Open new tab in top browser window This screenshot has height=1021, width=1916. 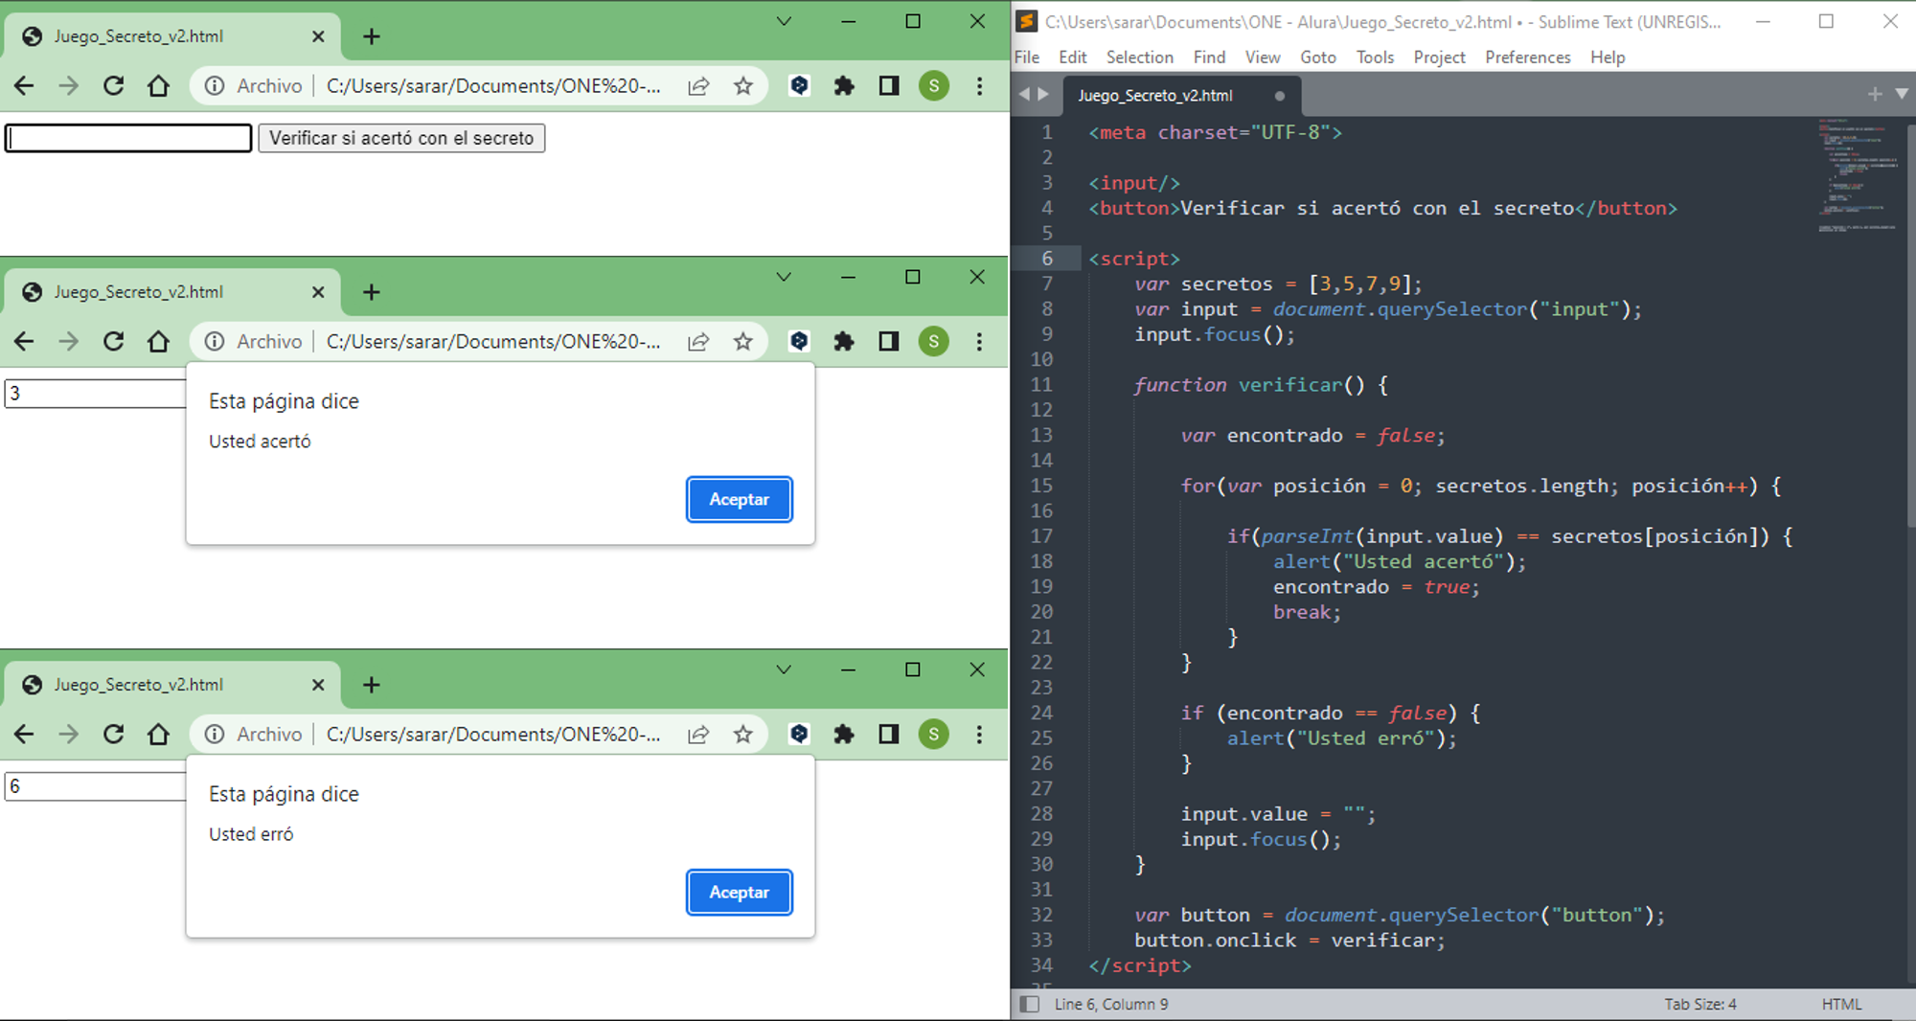[x=372, y=36]
